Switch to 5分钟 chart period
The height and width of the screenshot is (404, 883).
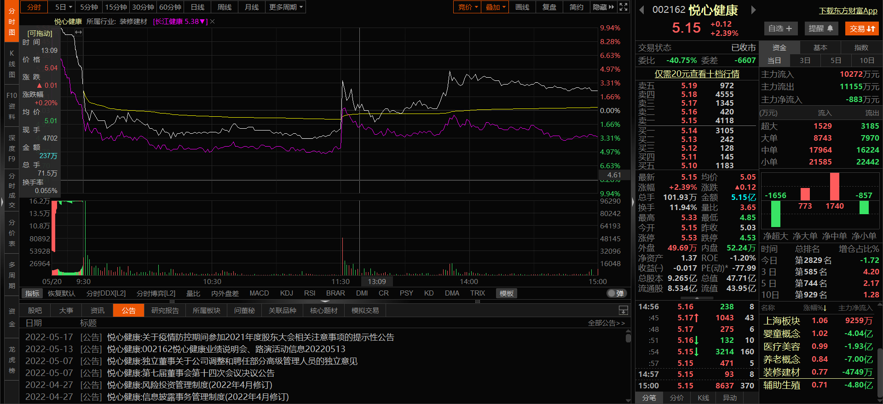(89, 7)
